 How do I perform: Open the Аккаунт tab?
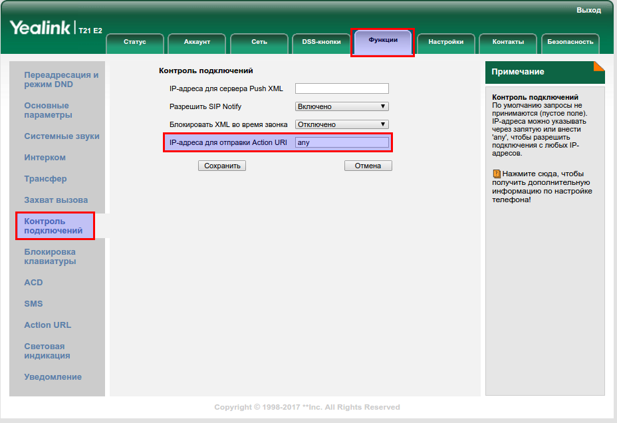197,42
